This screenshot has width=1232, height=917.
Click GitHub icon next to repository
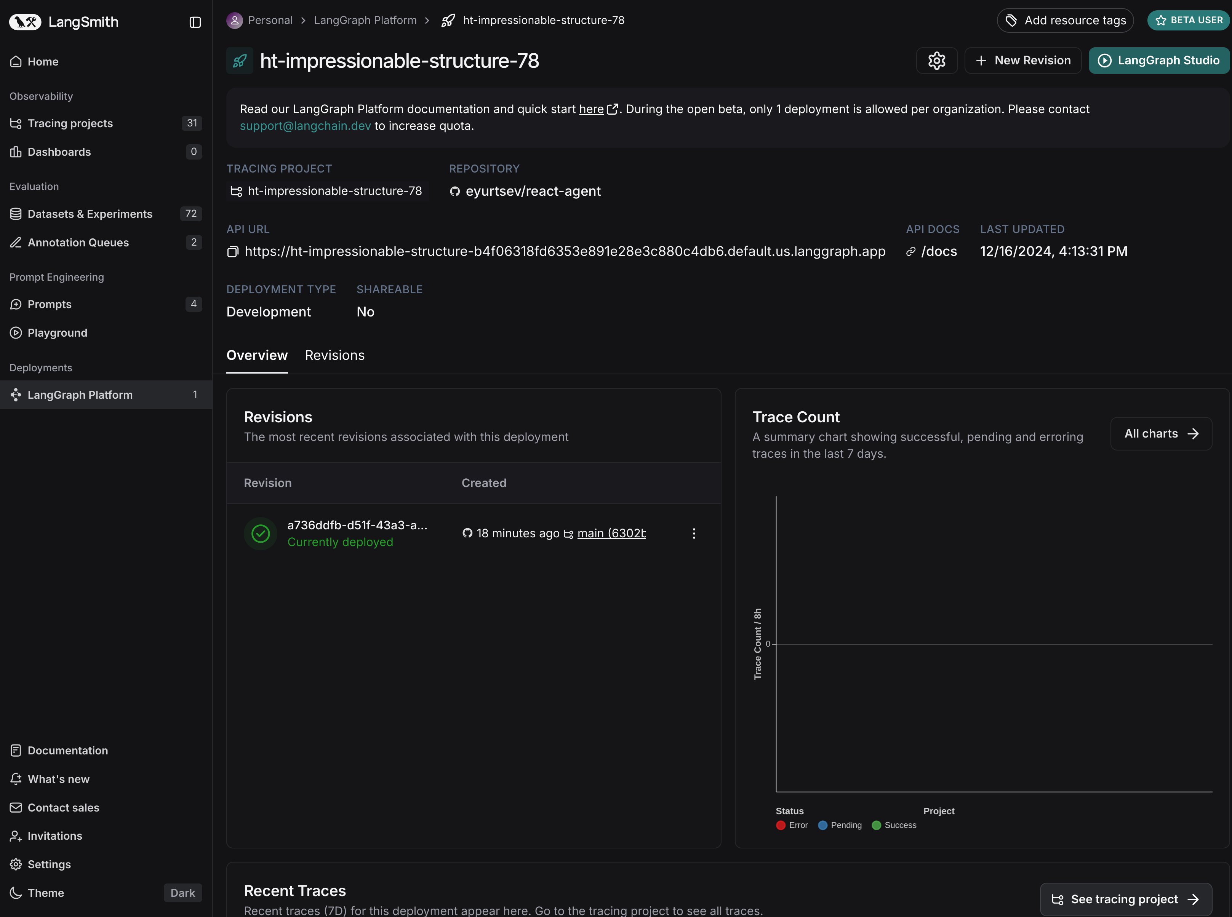pos(455,192)
